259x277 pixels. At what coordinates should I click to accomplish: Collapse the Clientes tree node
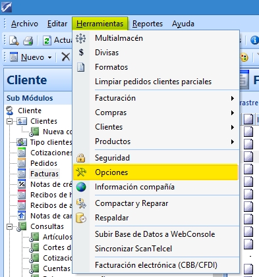click(9, 121)
